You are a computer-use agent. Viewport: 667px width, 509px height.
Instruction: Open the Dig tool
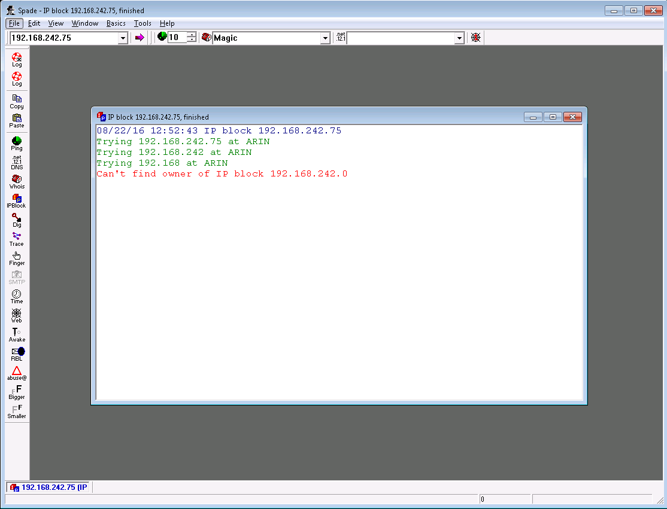tap(17, 220)
